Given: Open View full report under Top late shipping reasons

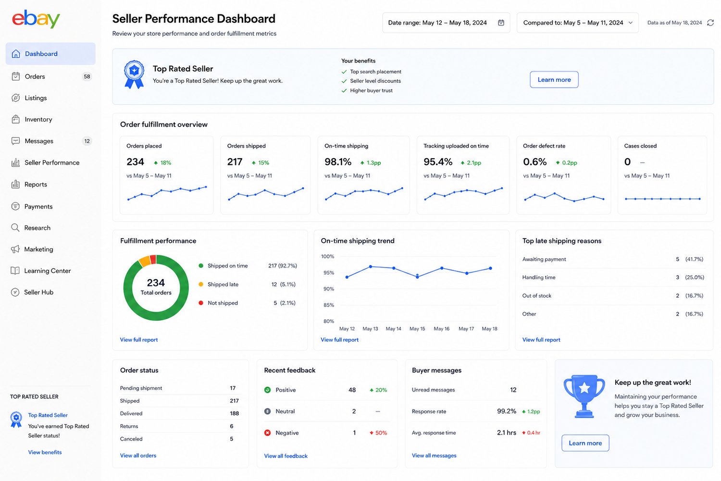Looking at the screenshot, I should 541,340.
